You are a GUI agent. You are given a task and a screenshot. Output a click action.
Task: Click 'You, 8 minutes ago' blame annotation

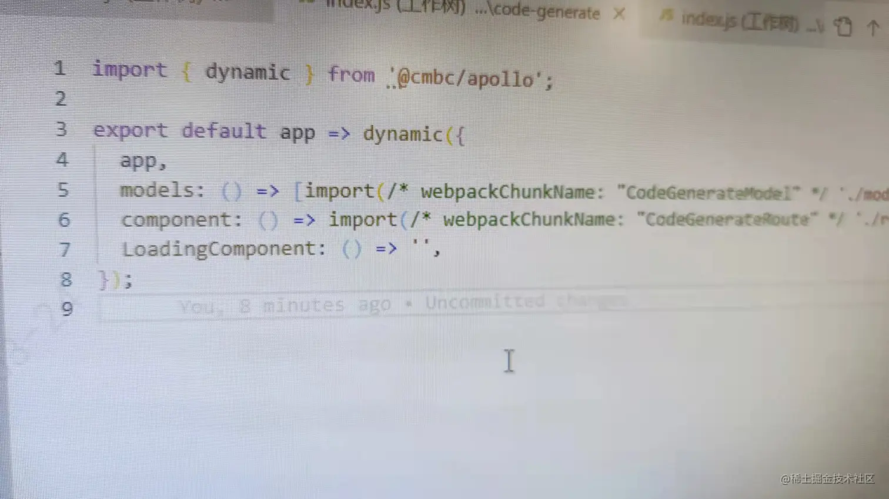coord(285,305)
